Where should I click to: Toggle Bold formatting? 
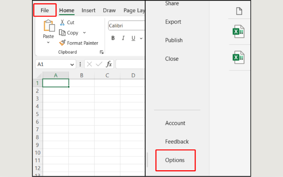click(x=113, y=38)
